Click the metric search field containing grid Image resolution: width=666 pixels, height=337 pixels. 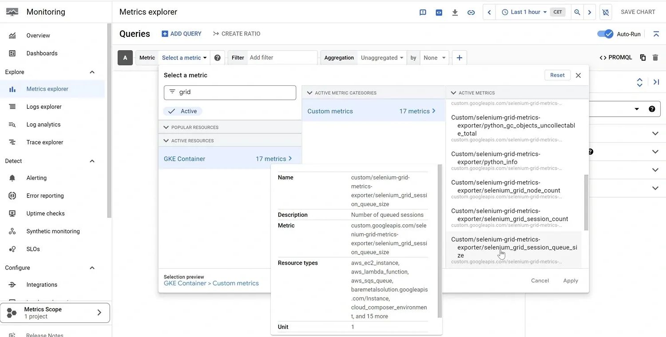230,92
